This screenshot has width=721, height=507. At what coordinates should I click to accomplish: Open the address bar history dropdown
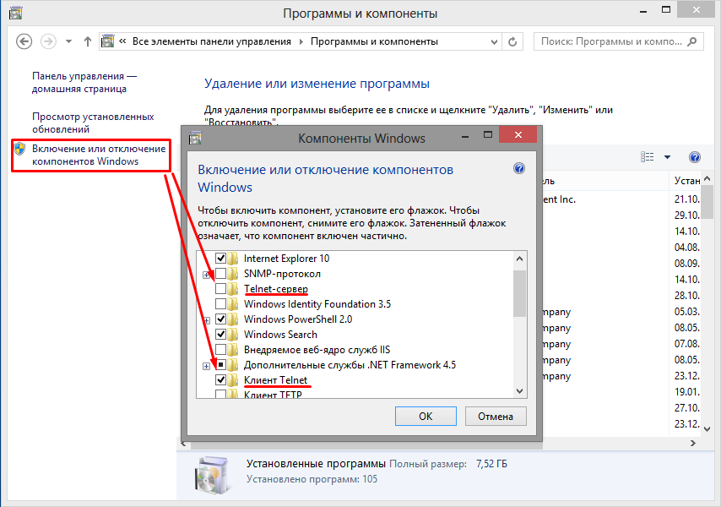[x=493, y=41]
